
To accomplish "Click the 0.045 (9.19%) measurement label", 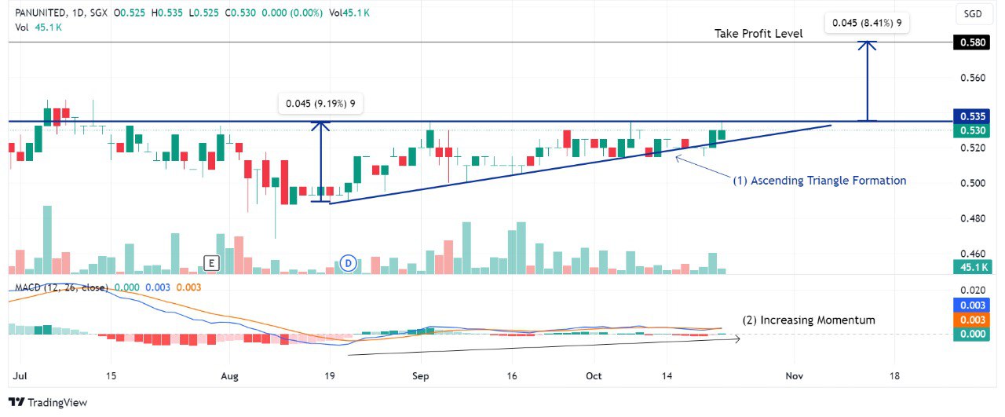I will pyautogui.click(x=321, y=104).
